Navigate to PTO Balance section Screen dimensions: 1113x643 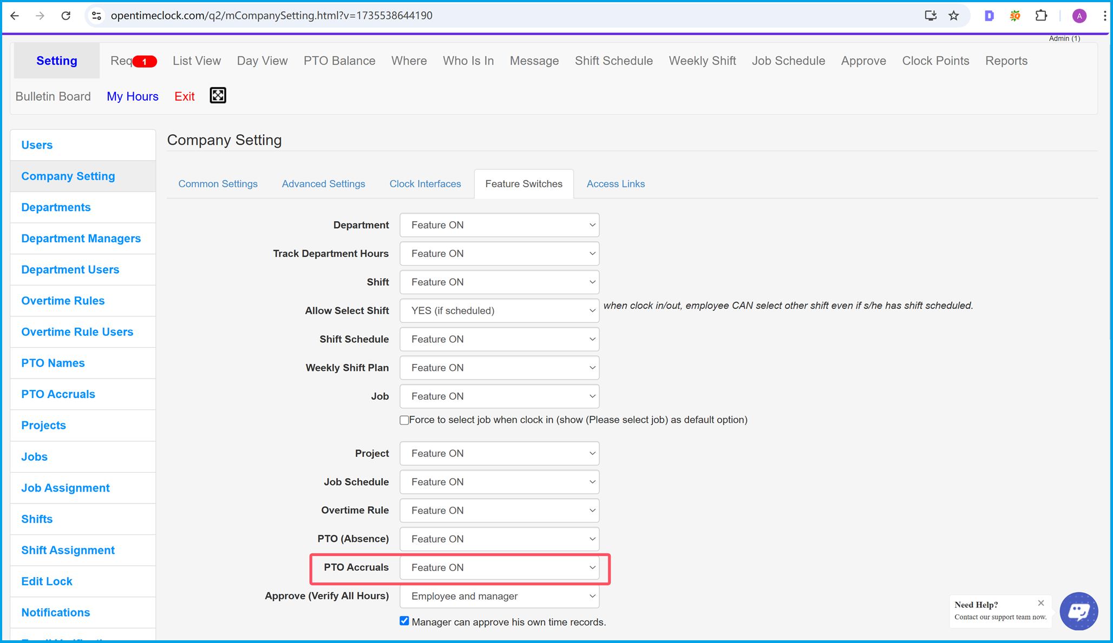point(338,61)
